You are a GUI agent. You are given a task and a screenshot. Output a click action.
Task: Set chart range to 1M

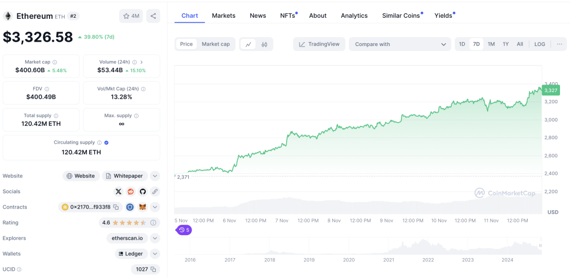(491, 44)
